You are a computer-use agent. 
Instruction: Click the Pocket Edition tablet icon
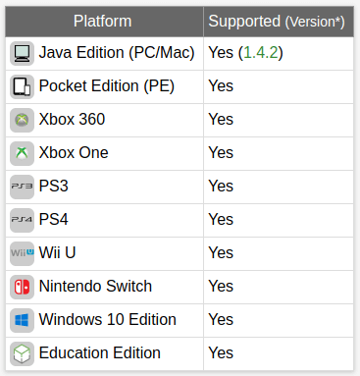[22, 86]
